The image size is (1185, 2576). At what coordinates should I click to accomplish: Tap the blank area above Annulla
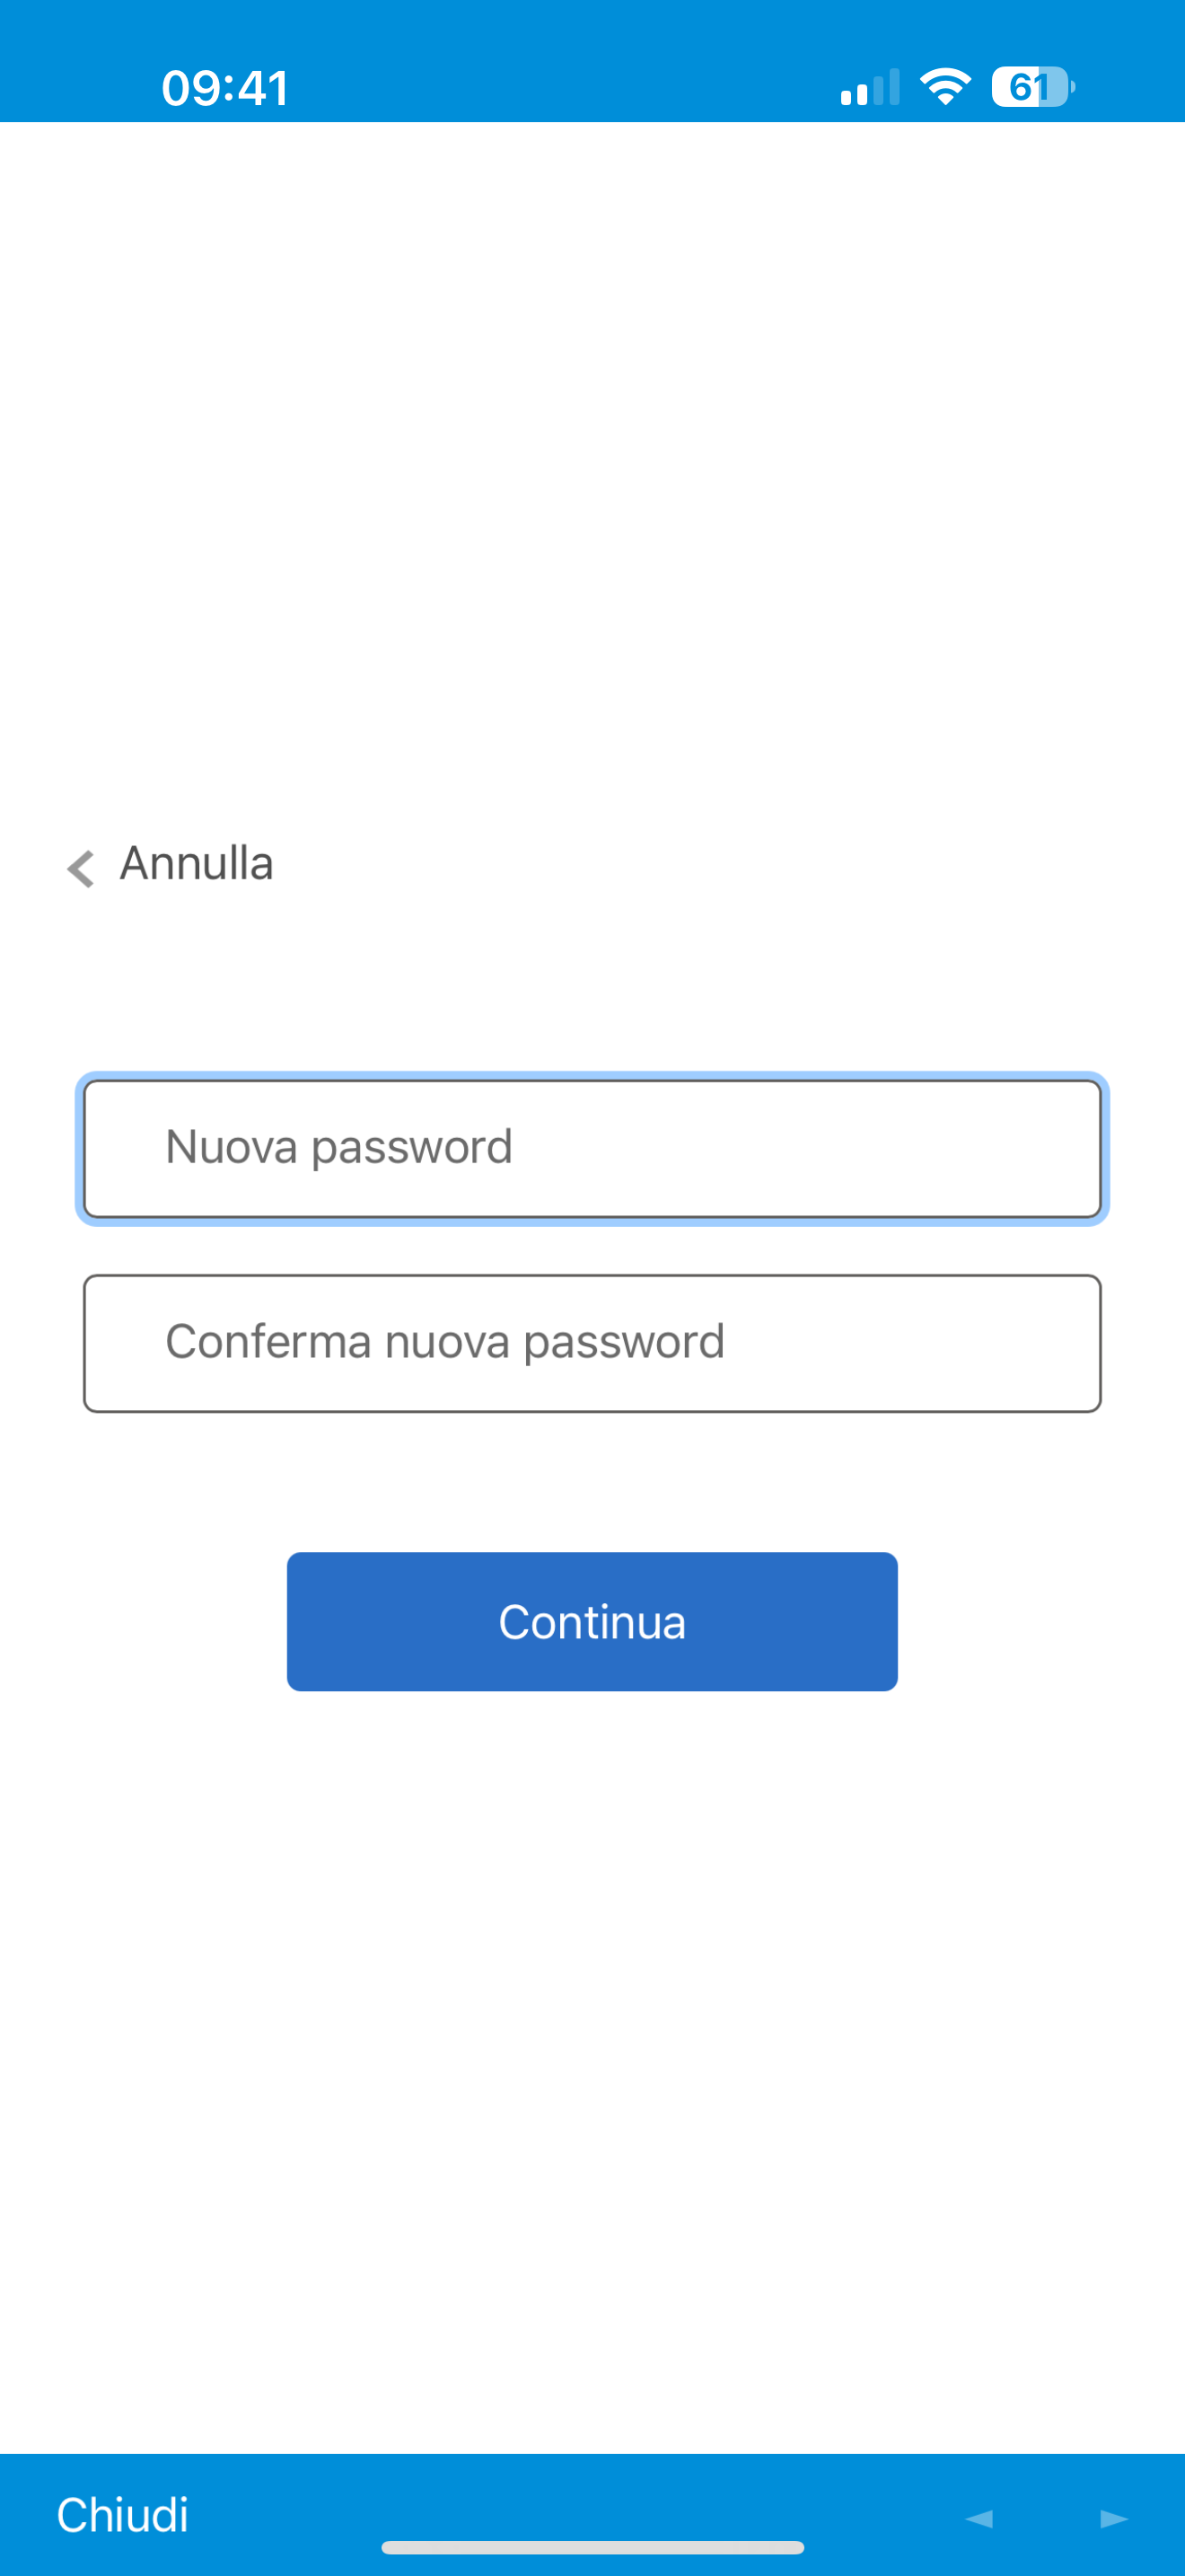pyautogui.click(x=592, y=470)
